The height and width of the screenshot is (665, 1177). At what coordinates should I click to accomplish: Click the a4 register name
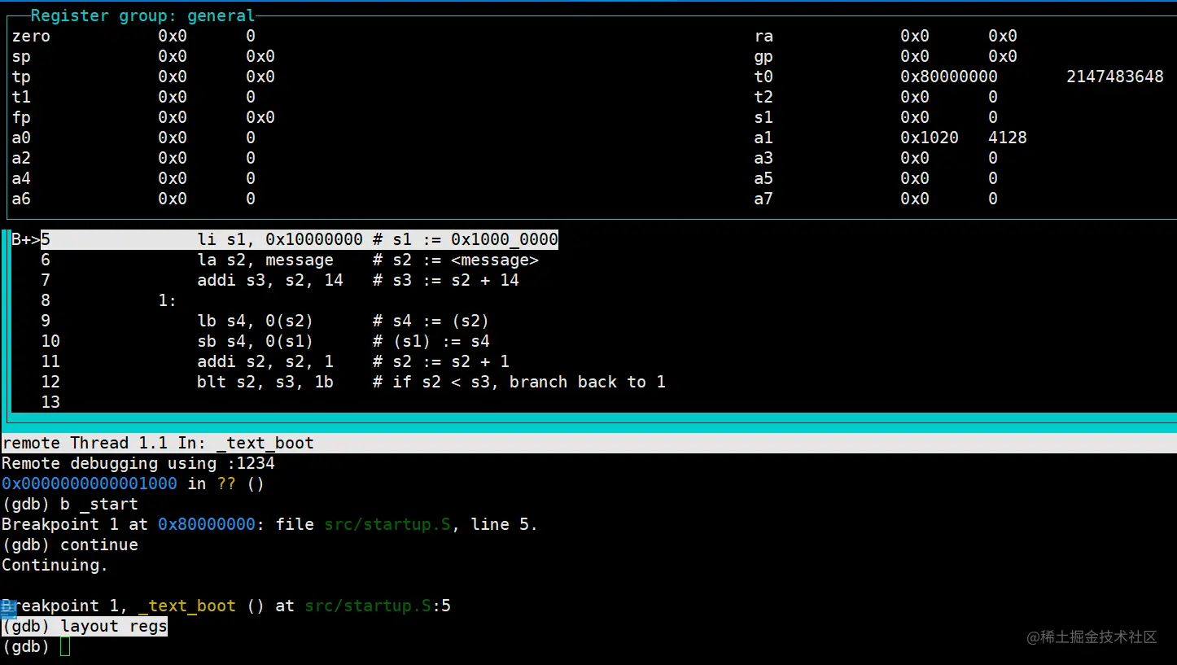[x=21, y=178]
